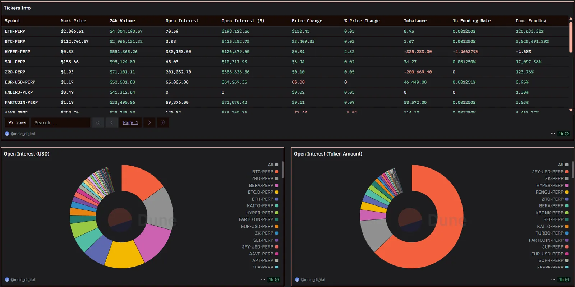Toggle ZRO-PERP in USD chart legend

click(265, 179)
